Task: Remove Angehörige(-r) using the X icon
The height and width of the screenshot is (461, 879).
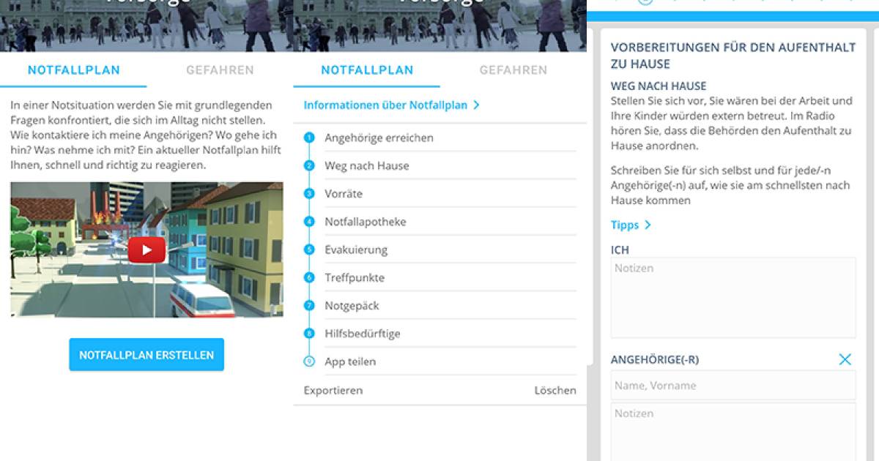Action: tap(845, 359)
